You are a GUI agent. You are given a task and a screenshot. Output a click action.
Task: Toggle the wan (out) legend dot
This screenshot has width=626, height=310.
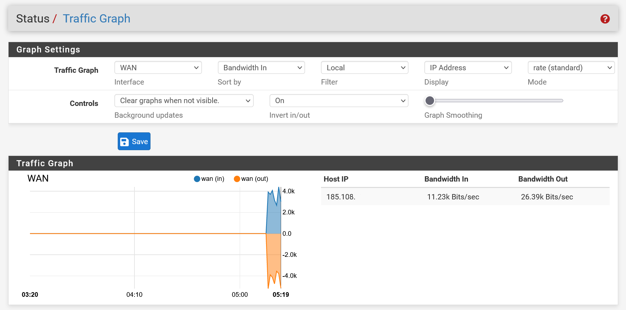(237, 179)
